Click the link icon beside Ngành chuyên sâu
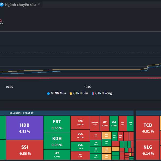Viewport: 161px width, 161px height. click(x=1, y=5)
